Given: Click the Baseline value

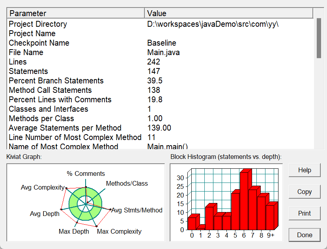Looking at the screenshot, I should tap(162, 43).
